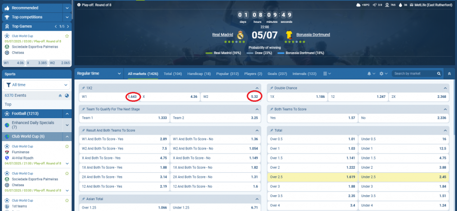457x211 pixels.
Task: Select Under 2.5 odds 2.45
Action: click(403, 177)
